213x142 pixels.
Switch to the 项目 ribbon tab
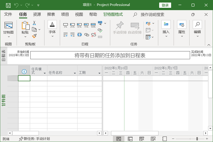click(x=65, y=14)
